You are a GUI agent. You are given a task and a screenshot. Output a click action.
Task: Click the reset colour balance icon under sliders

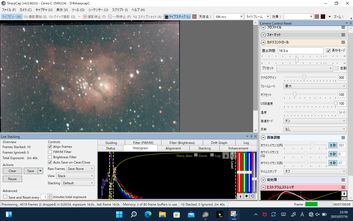coord(253,196)
